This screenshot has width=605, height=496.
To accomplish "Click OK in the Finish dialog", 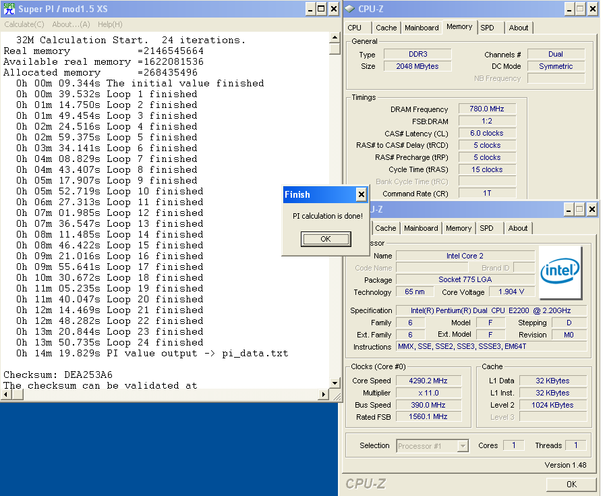I will 326,239.
